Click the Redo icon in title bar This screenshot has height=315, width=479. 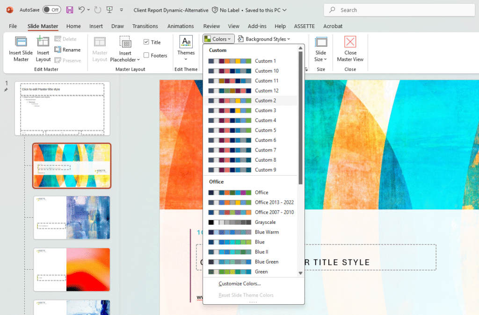point(97,10)
